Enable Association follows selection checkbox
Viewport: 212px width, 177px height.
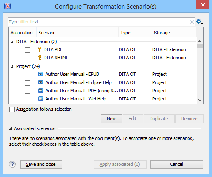[x=12, y=109]
